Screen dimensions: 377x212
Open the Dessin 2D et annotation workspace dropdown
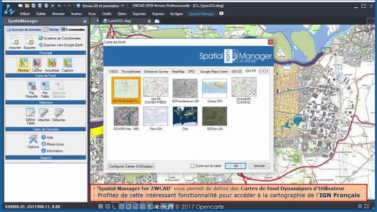tap(123, 6)
